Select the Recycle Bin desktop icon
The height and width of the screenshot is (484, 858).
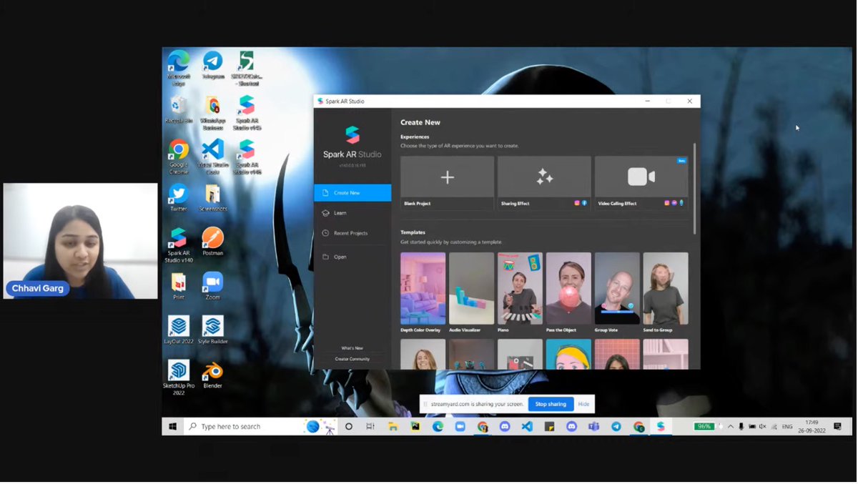(x=179, y=110)
